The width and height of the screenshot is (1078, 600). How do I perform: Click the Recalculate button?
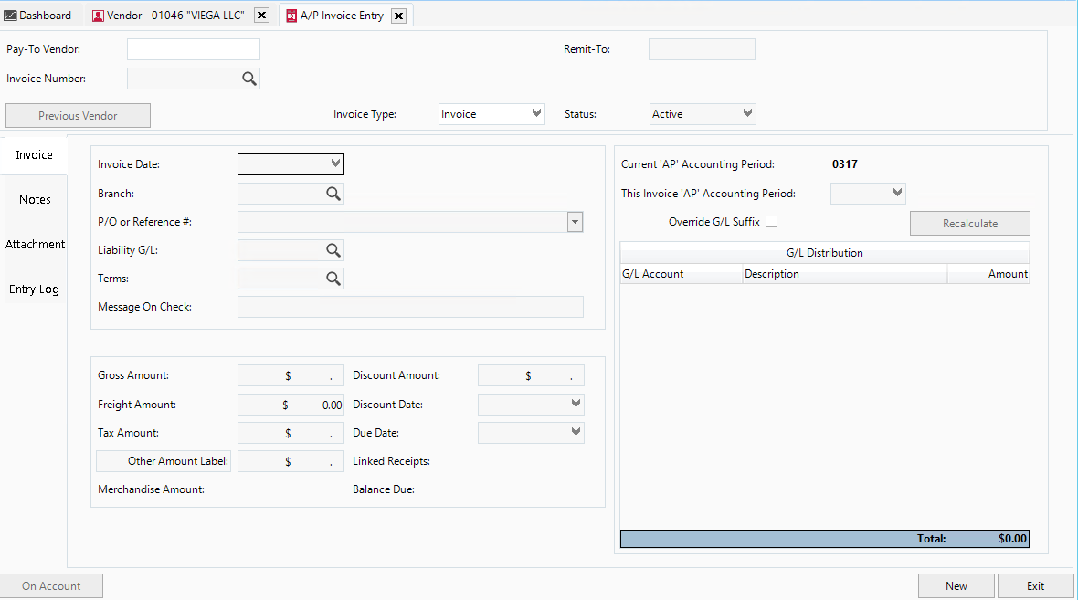pyautogui.click(x=969, y=223)
